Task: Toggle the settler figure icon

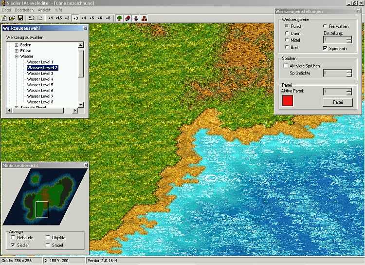Action: click(x=136, y=18)
